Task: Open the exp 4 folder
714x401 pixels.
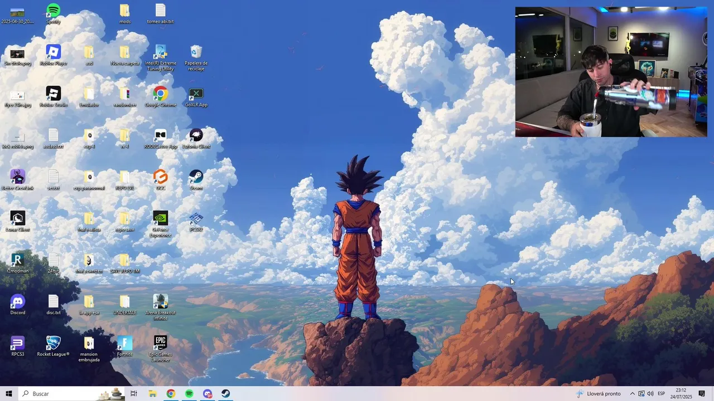Action: point(89,139)
